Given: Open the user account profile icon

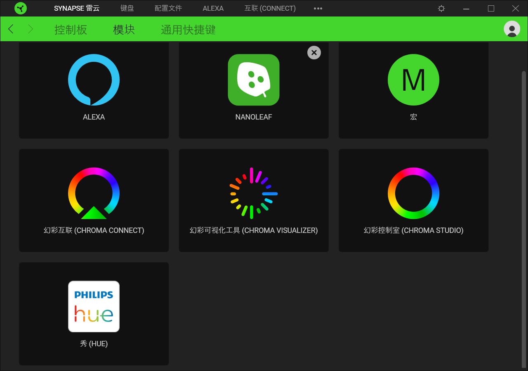Looking at the screenshot, I should tap(512, 29).
